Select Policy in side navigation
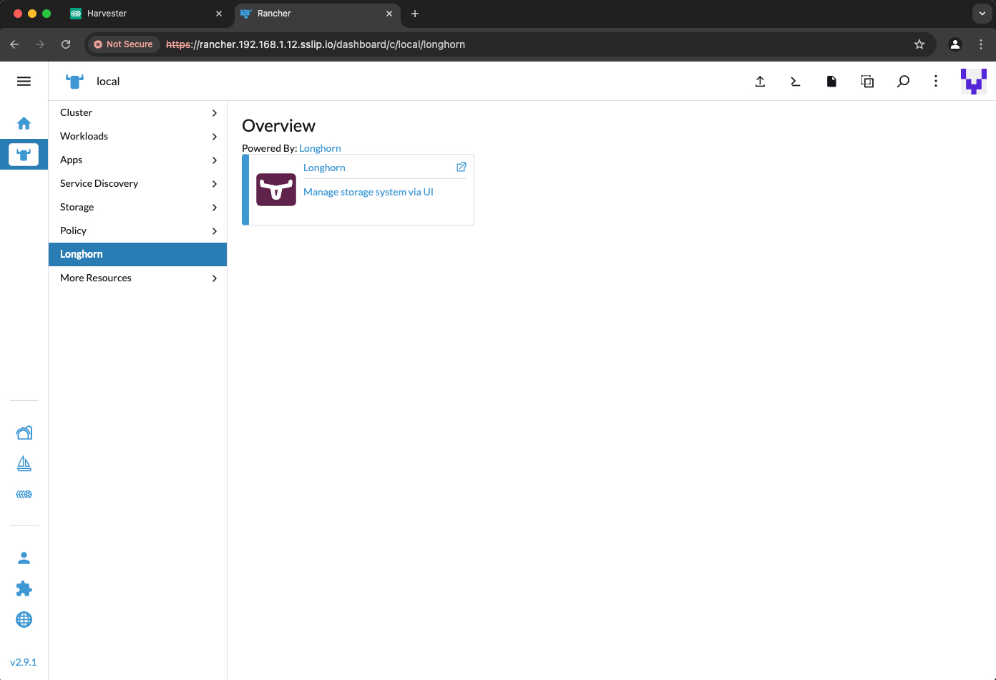This screenshot has width=996, height=680. tap(137, 230)
